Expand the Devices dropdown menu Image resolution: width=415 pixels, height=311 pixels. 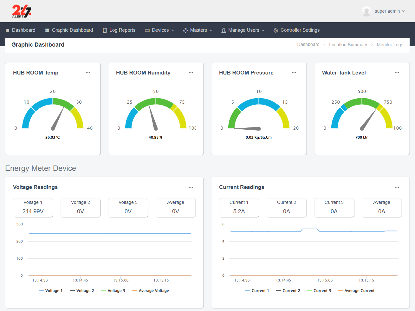(x=159, y=30)
